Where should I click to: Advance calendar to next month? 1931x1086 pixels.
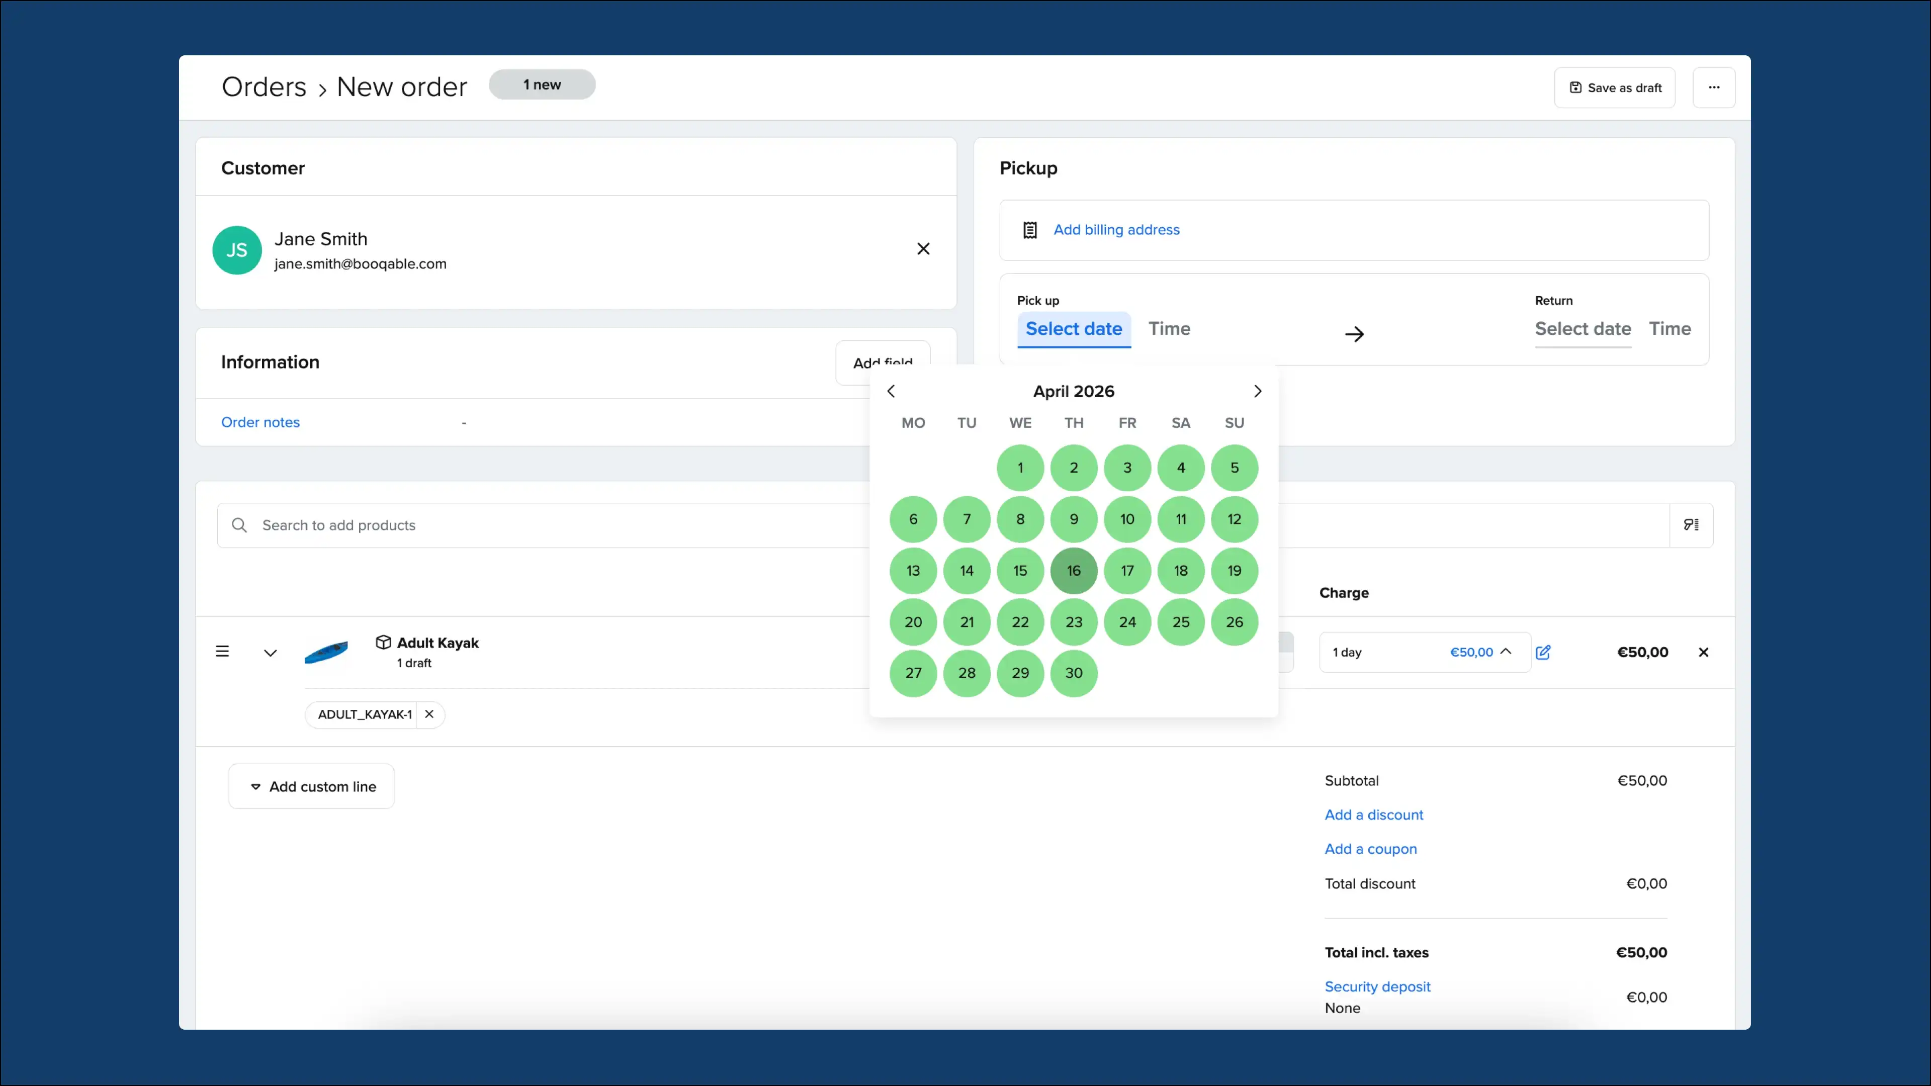coord(1257,391)
